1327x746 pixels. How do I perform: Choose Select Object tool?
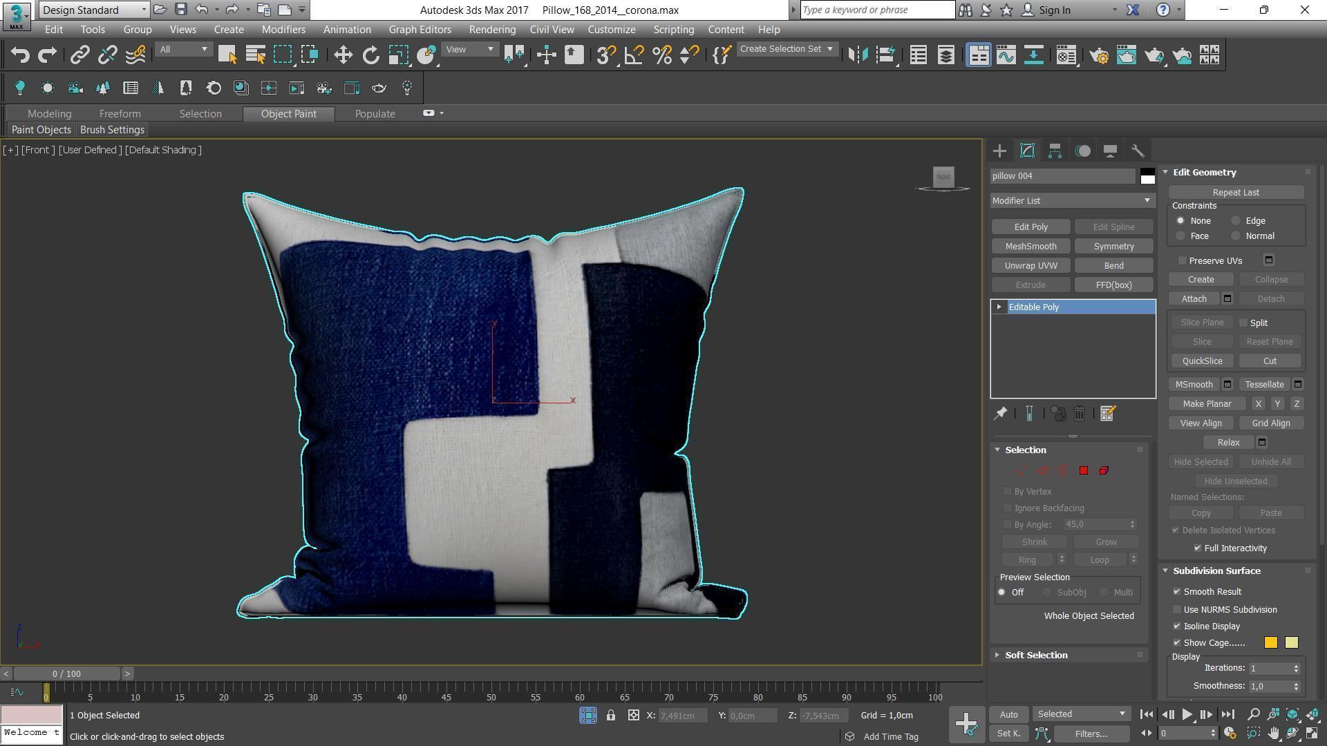click(227, 55)
